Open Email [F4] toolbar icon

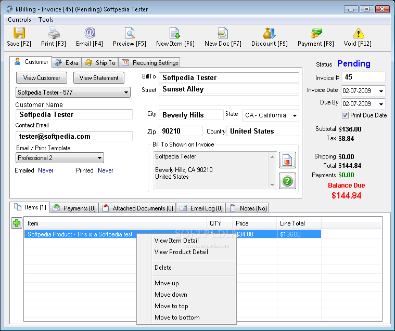[90, 33]
